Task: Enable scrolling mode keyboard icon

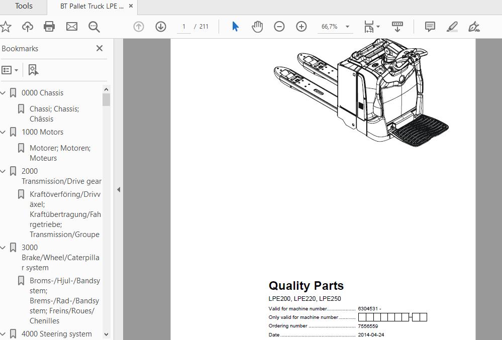Action: click(397, 27)
